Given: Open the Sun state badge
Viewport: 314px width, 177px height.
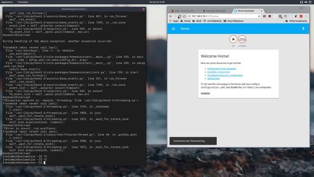Looking at the screenshot, I should (234, 39).
